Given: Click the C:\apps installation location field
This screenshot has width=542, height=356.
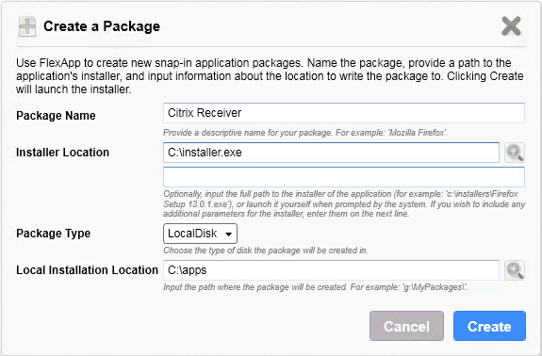Looking at the screenshot, I should click(x=331, y=270).
